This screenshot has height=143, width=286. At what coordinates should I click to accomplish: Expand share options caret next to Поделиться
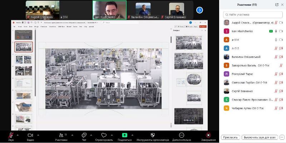pyautogui.click(x=132, y=135)
